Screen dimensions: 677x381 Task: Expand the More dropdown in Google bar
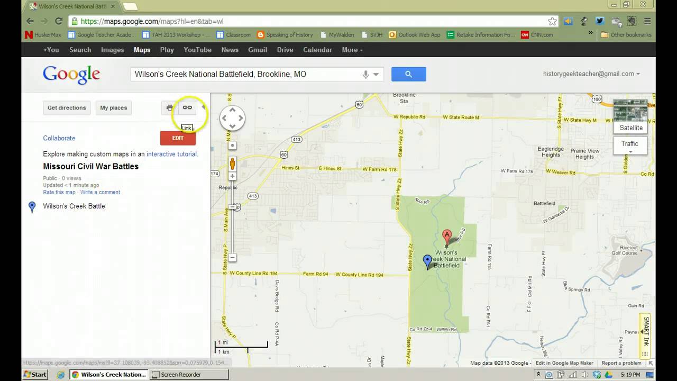pos(352,50)
